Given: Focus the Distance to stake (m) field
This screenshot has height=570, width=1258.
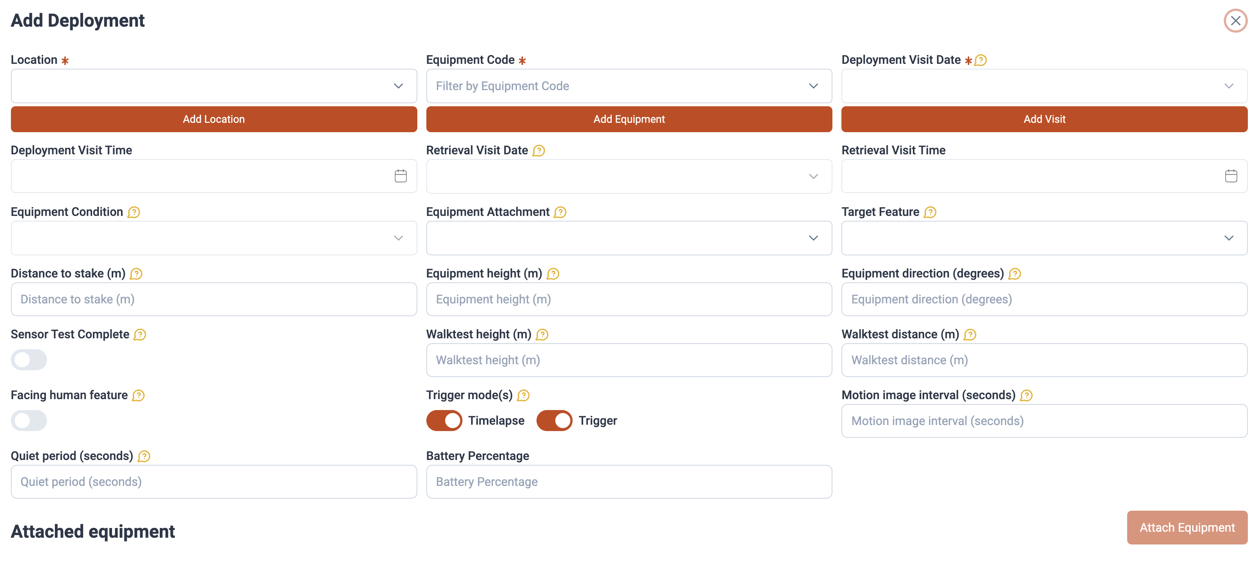Looking at the screenshot, I should 214,299.
